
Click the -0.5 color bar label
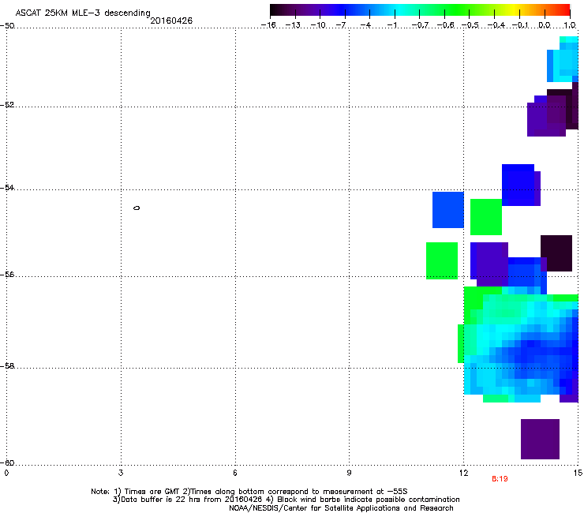pos(470,25)
